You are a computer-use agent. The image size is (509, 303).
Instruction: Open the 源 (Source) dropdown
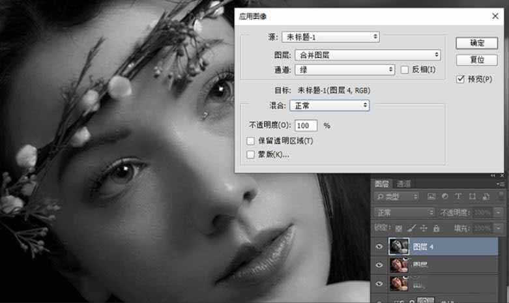[x=330, y=37]
